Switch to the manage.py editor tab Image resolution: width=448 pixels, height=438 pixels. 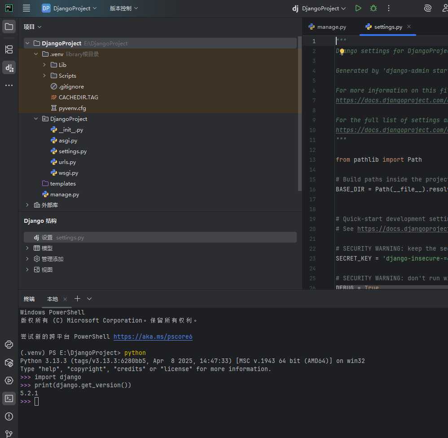coord(327,27)
